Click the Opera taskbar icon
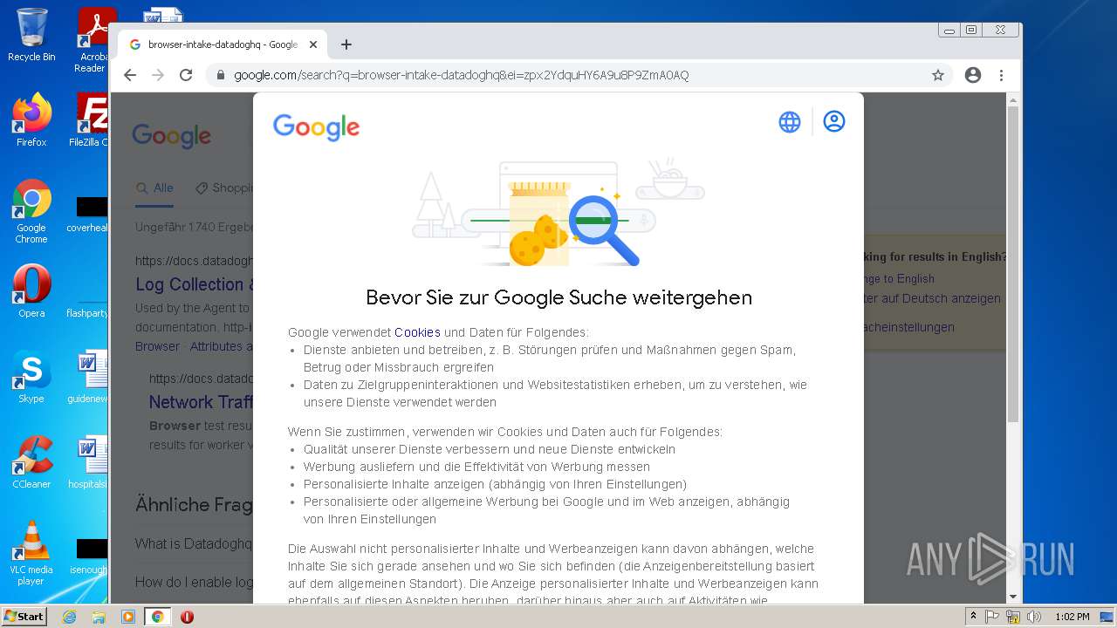 (187, 617)
